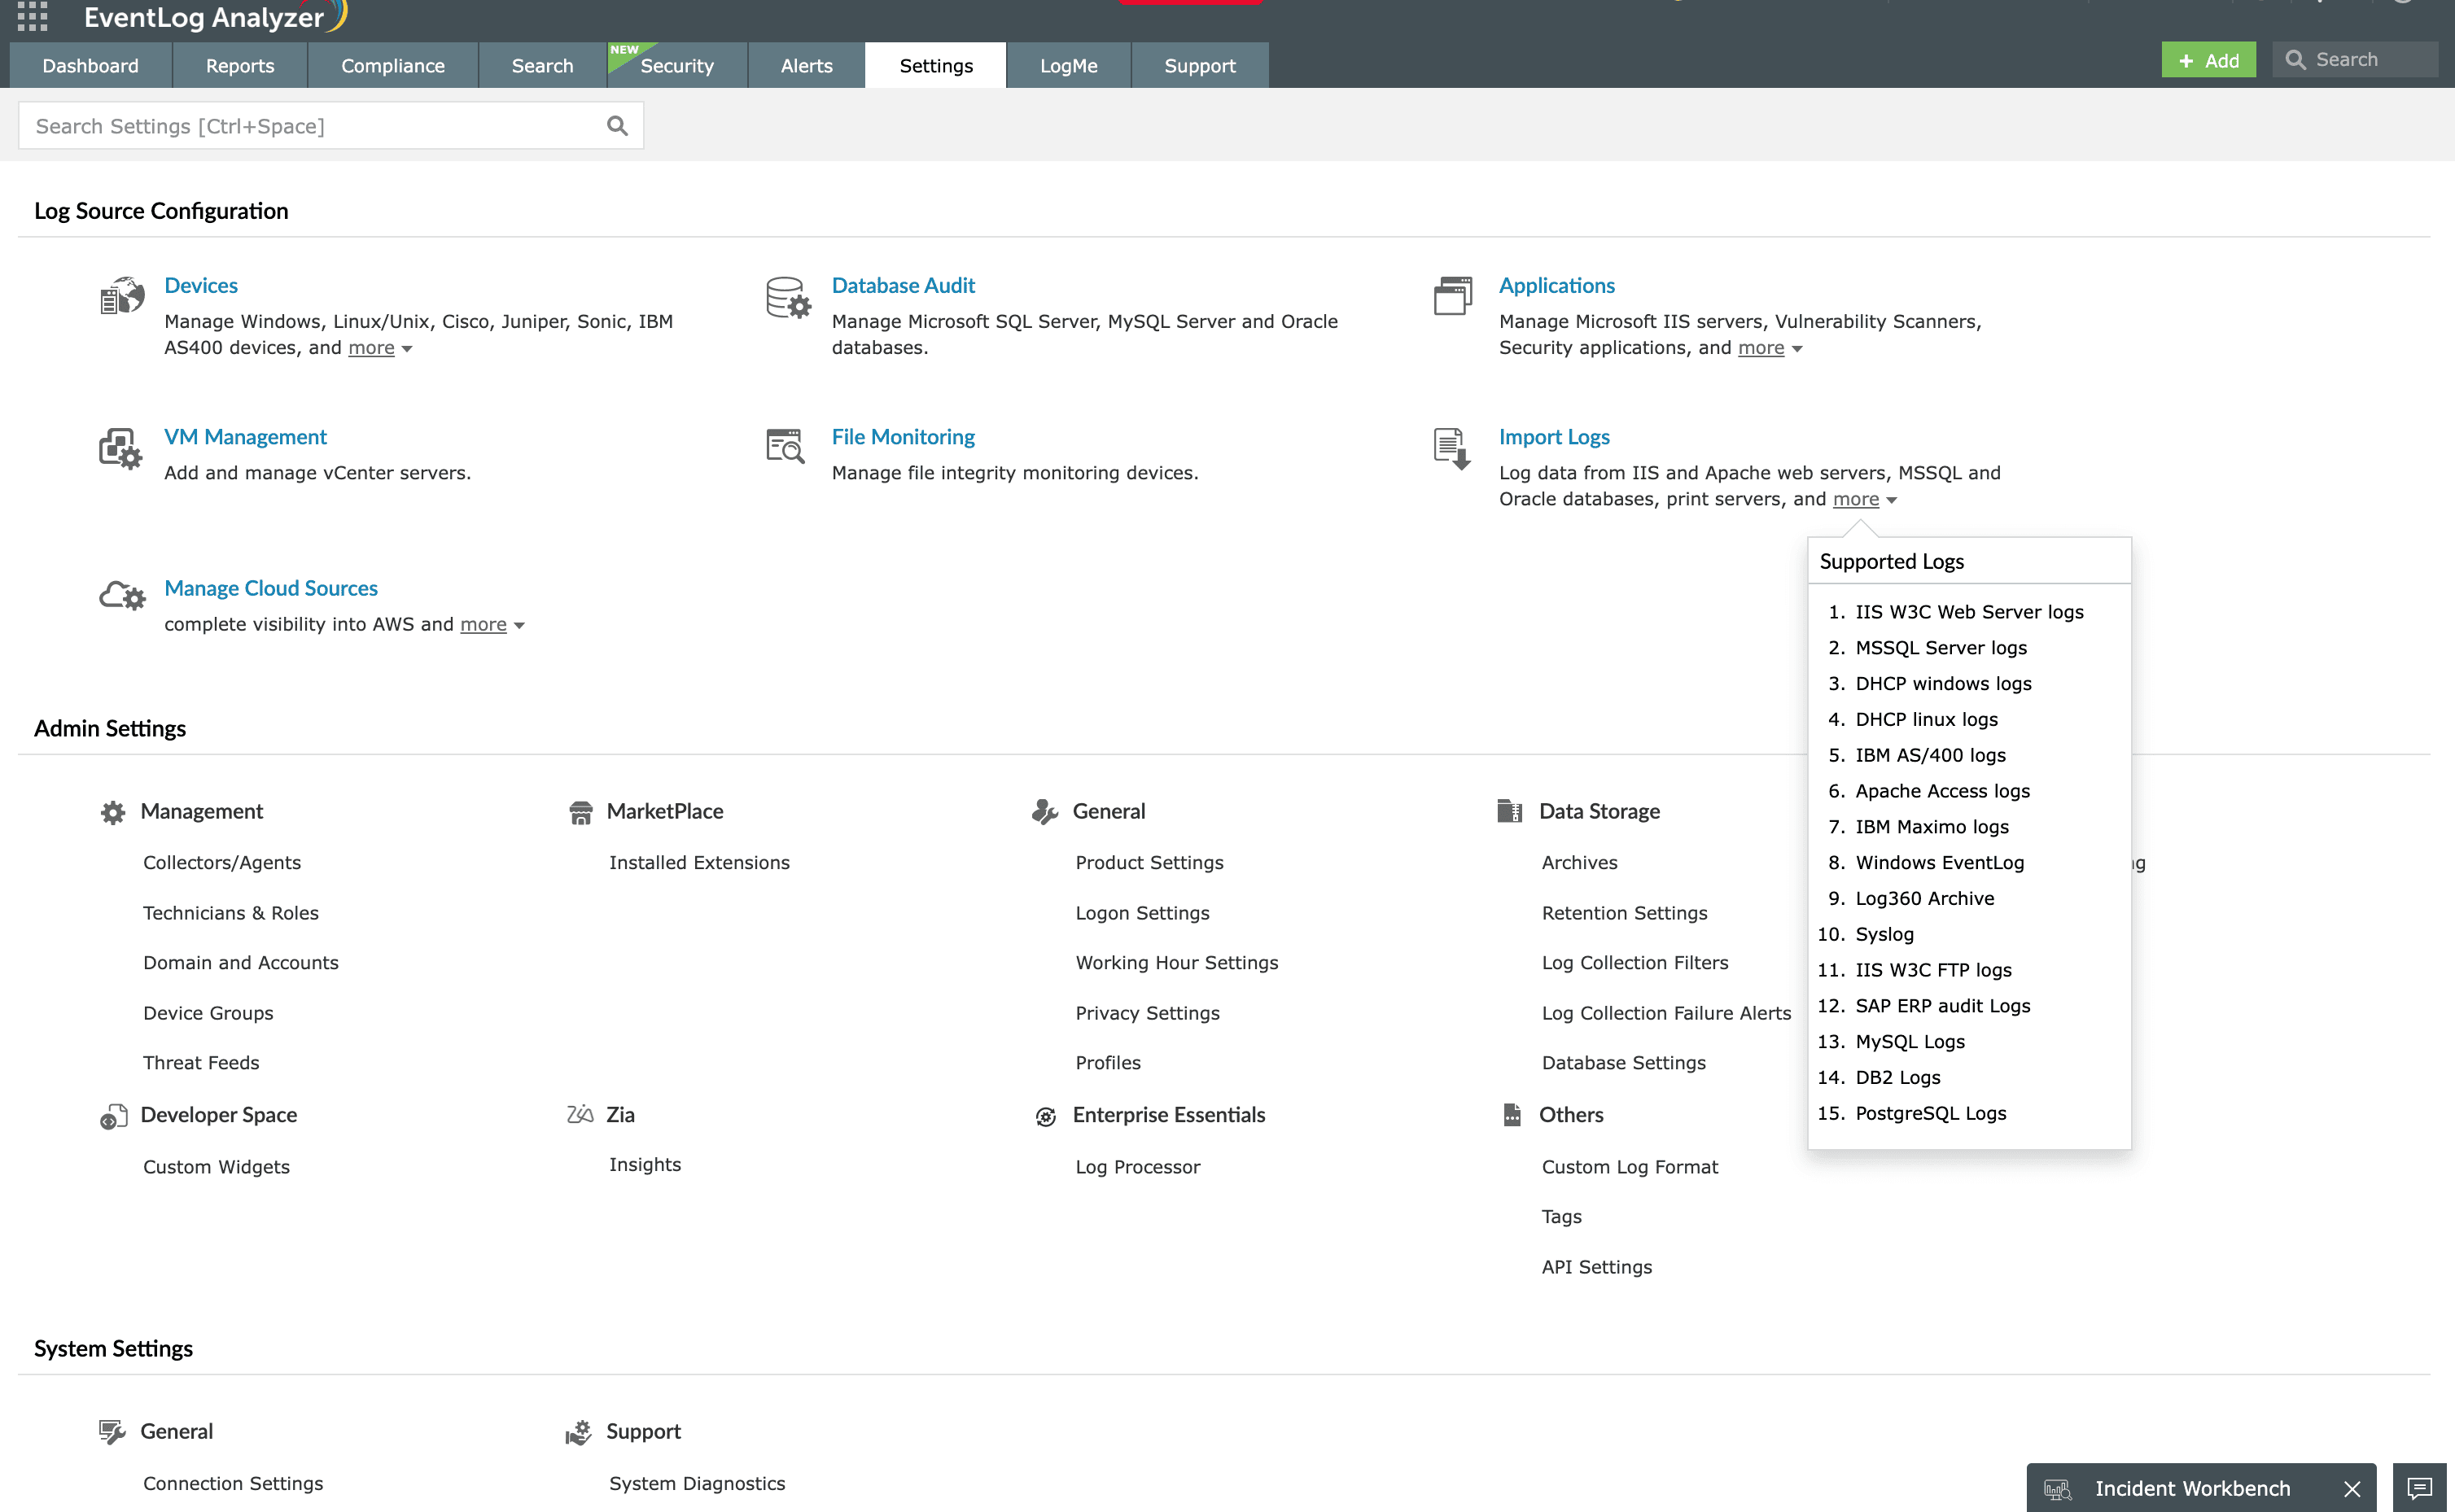The width and height of the screenshot is (2455, 1512).
Task: Click the MarketPlace store icon
Action: click(x=580, y=812)
